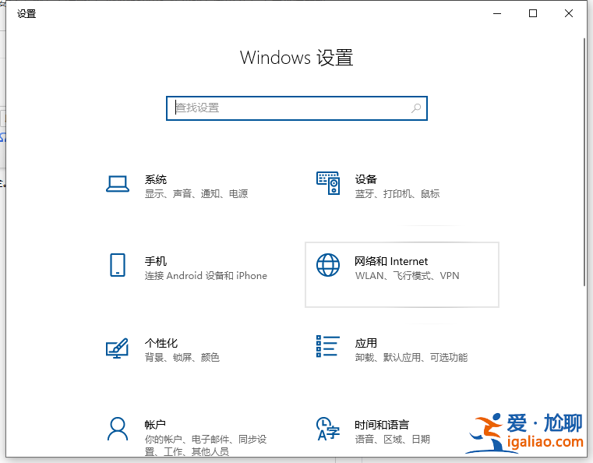593x463 pixels.
Task: Click the text 语音、区域、日期
Action: [392, 439]
